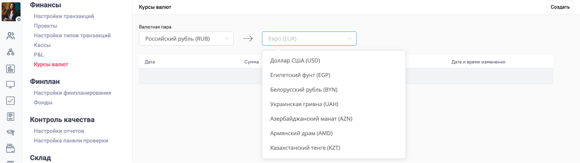Click the Курсы валют page title
The width and height of the screenshot is (580, 163).
pyautogui.click(x=155, y=7)
